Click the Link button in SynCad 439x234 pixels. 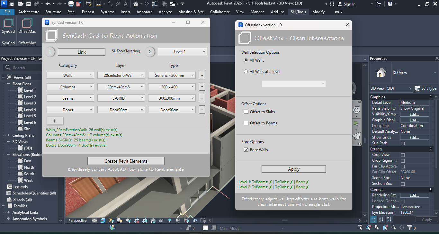pos(82,52)
